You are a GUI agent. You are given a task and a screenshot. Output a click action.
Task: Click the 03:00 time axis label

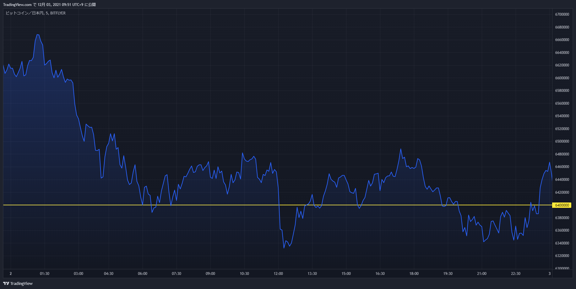click(x=79, y=274)
